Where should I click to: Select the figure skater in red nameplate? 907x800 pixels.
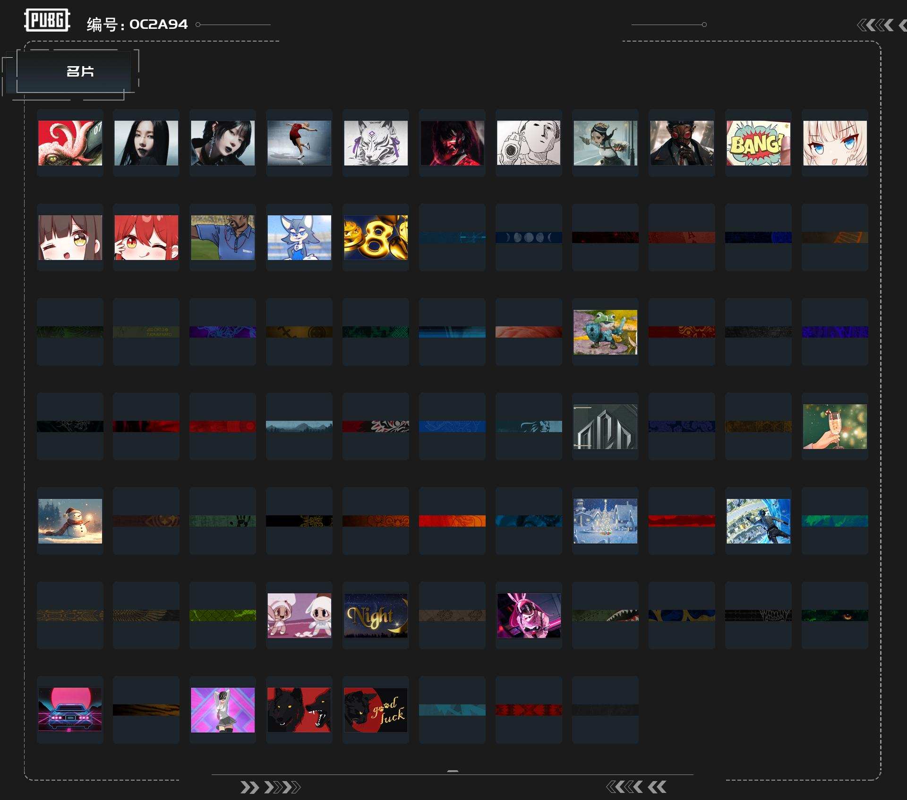[299, 143]
